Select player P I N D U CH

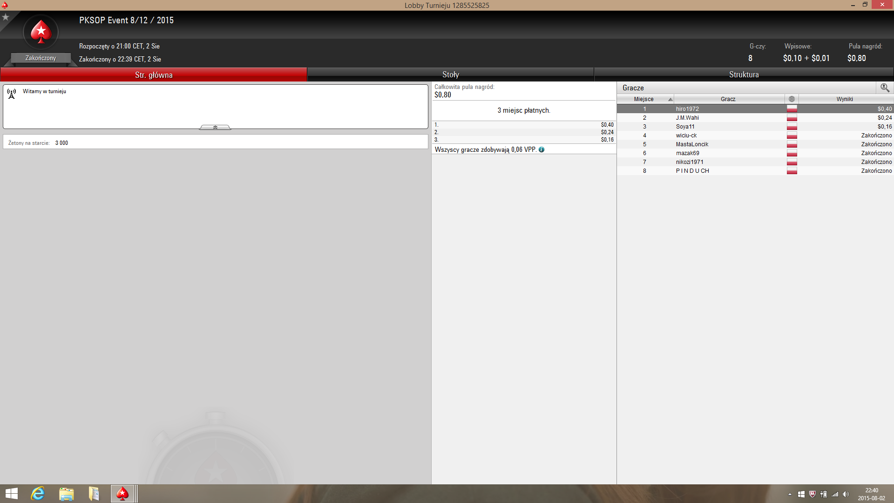click(755, 171)
